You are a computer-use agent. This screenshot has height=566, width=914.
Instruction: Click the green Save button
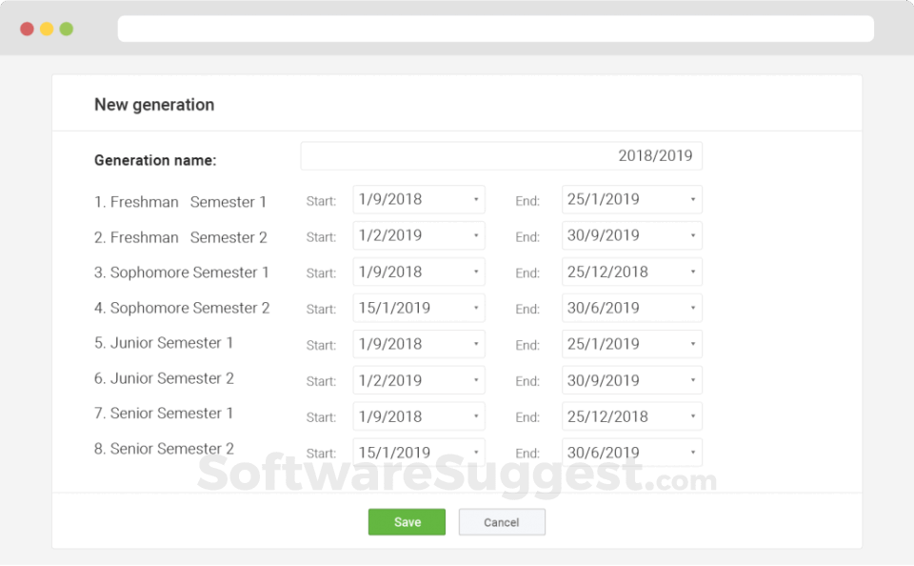click(x=407, y=521)
